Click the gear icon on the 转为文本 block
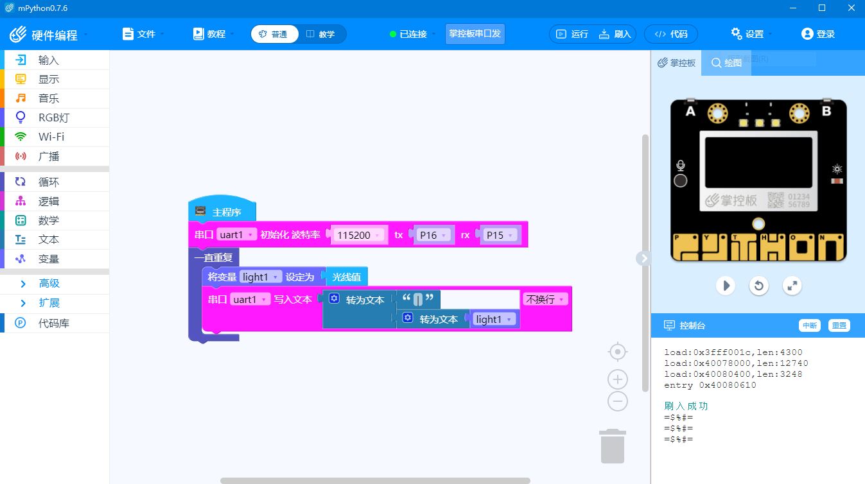 tap(334, 299)
